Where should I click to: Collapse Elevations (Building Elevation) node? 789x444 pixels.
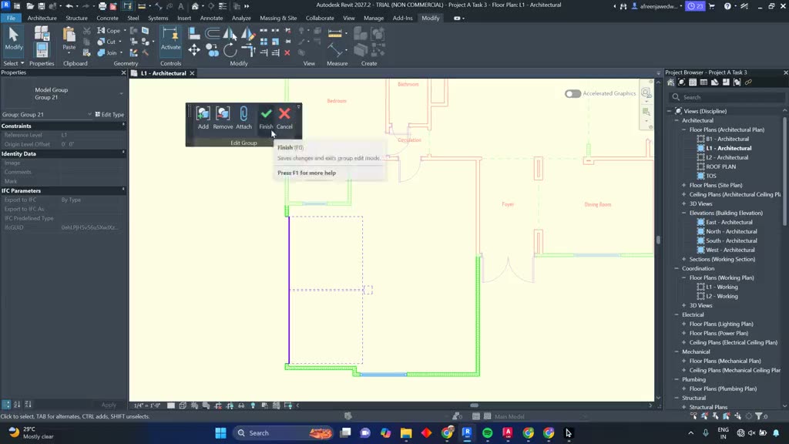click(684, 213)
